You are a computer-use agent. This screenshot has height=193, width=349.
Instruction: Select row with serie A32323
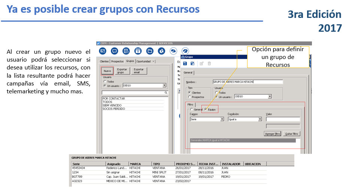(x=169, y=181)
